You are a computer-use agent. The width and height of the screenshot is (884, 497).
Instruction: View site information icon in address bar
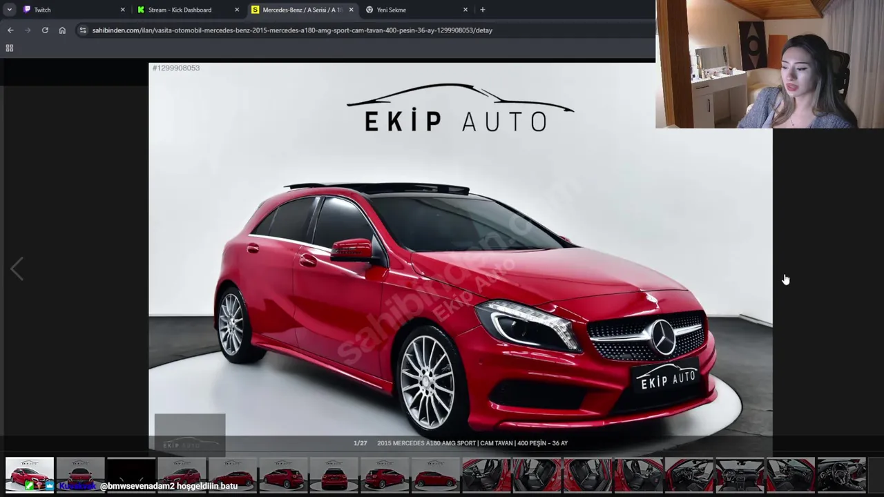click(x=83, y=30)
